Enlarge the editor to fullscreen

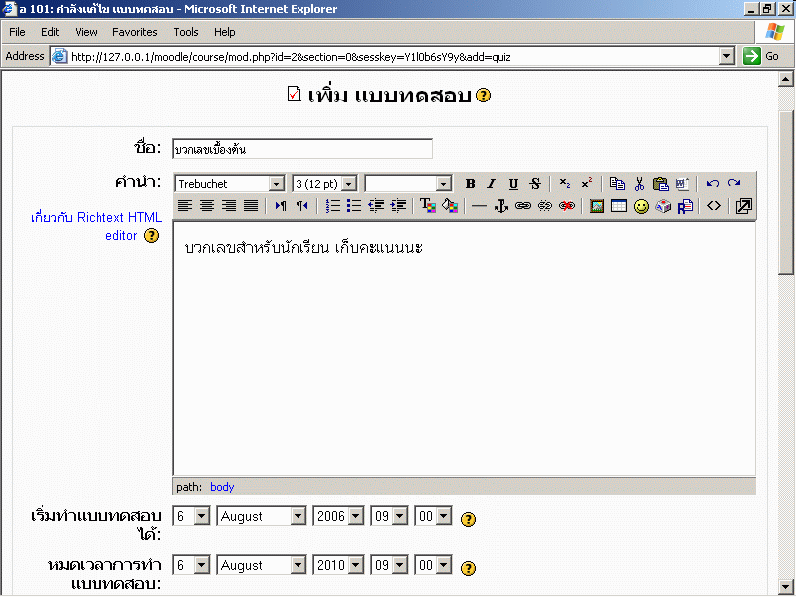743,206
